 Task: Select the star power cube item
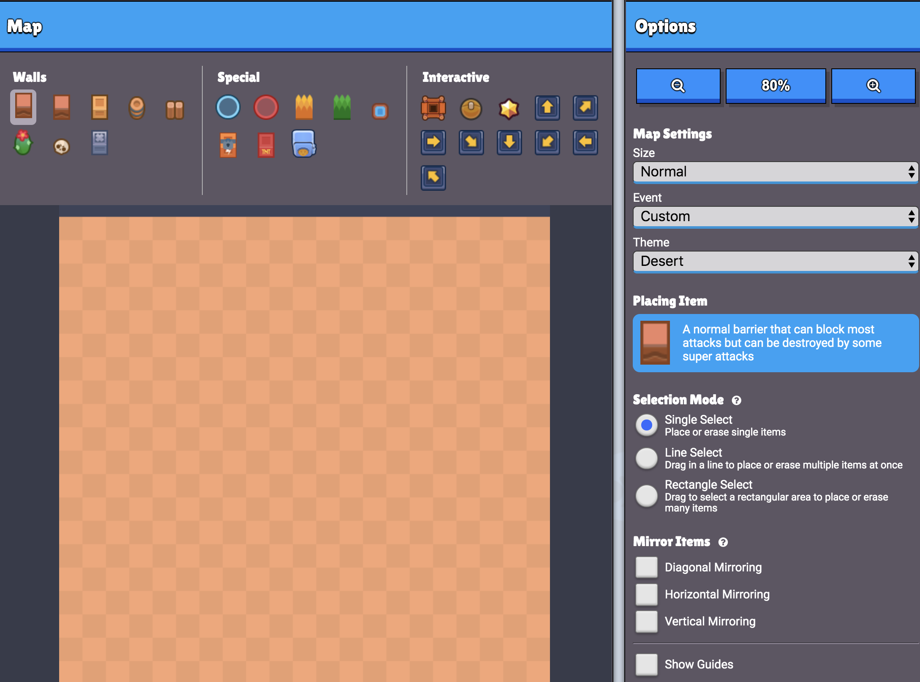click(509, 109)
